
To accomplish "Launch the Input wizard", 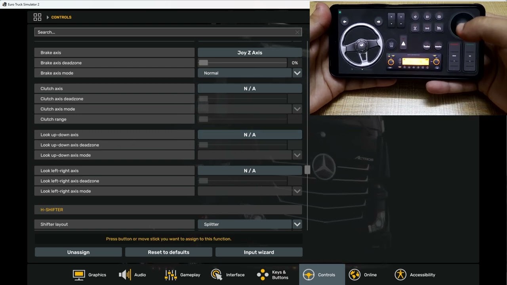I will coord(259,252).
